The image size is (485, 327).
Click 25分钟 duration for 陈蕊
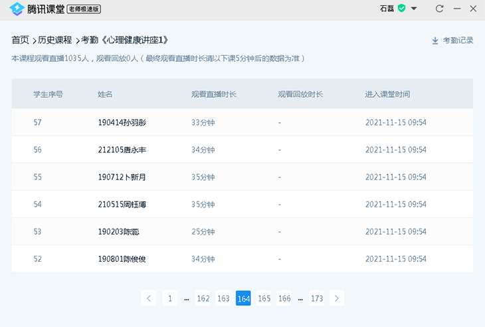tap(203, 231)
